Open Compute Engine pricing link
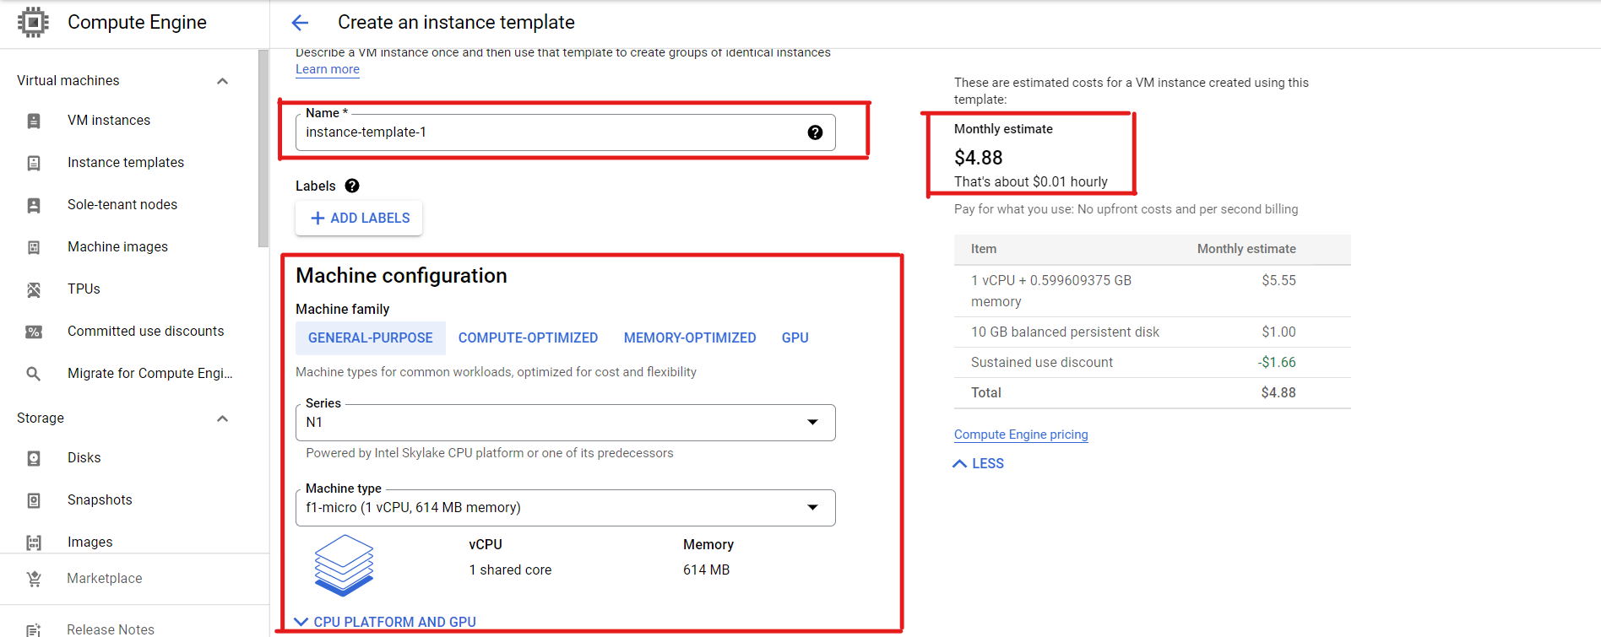 pyautogui.click(x=1021, y=435)
